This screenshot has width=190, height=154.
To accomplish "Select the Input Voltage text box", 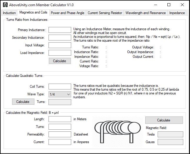I will point(60,45).
